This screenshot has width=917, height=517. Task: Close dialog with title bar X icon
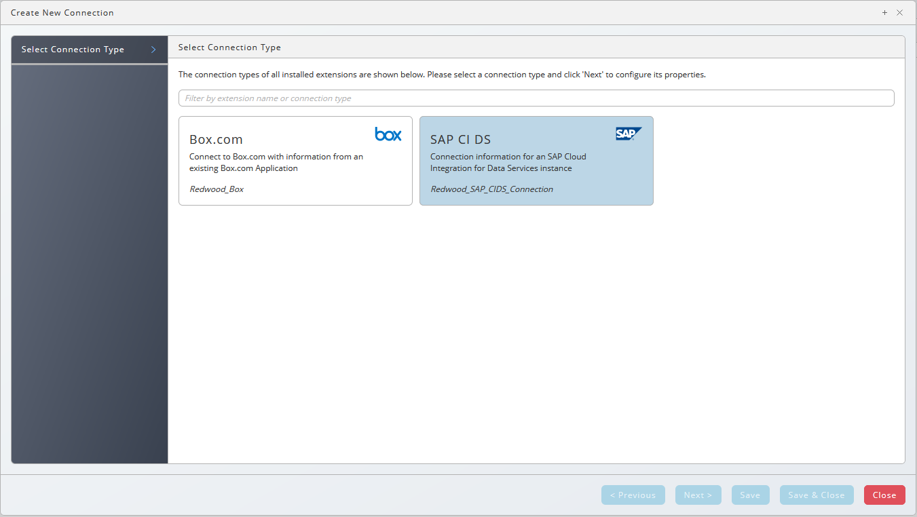point(900,13)
